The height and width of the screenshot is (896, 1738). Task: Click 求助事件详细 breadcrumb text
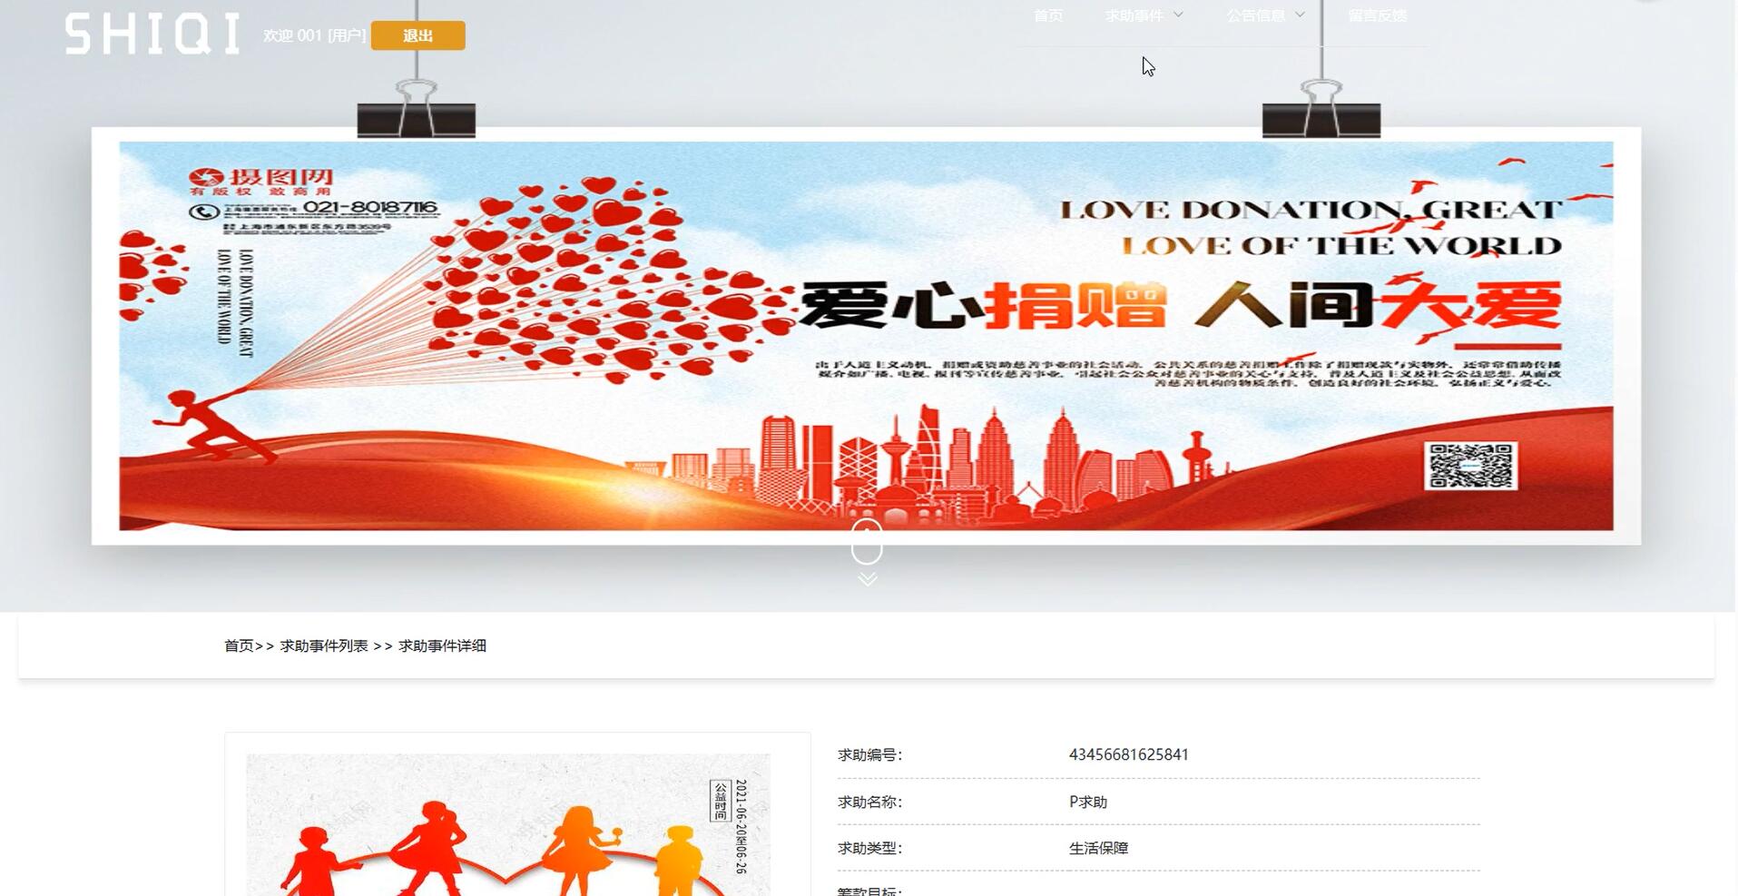(x=442, y=645)
